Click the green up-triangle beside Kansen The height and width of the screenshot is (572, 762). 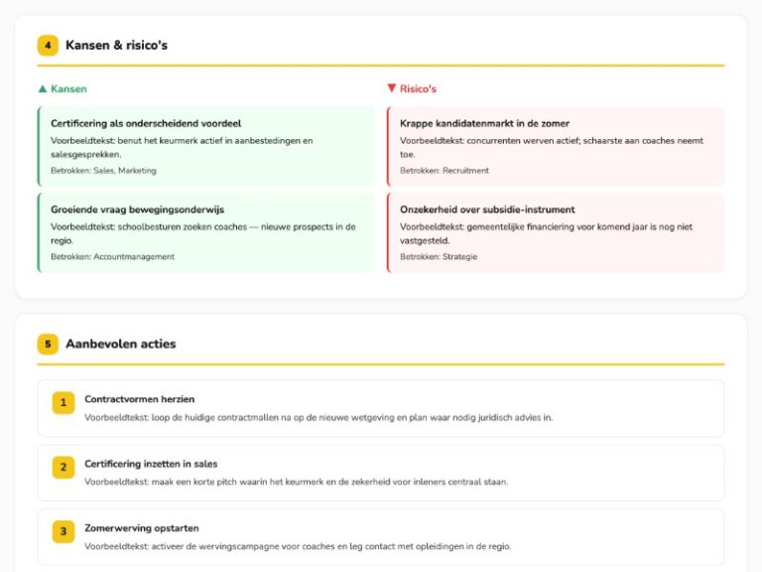click(x=43, y=88)
